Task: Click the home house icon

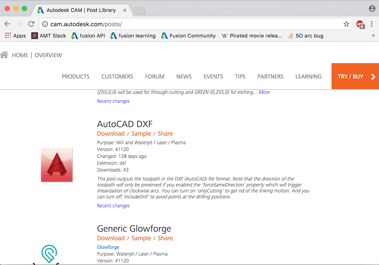Action: 4,55
